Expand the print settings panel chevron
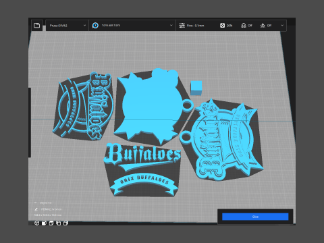Screen dimensions: 324x243 coord(282,26)
